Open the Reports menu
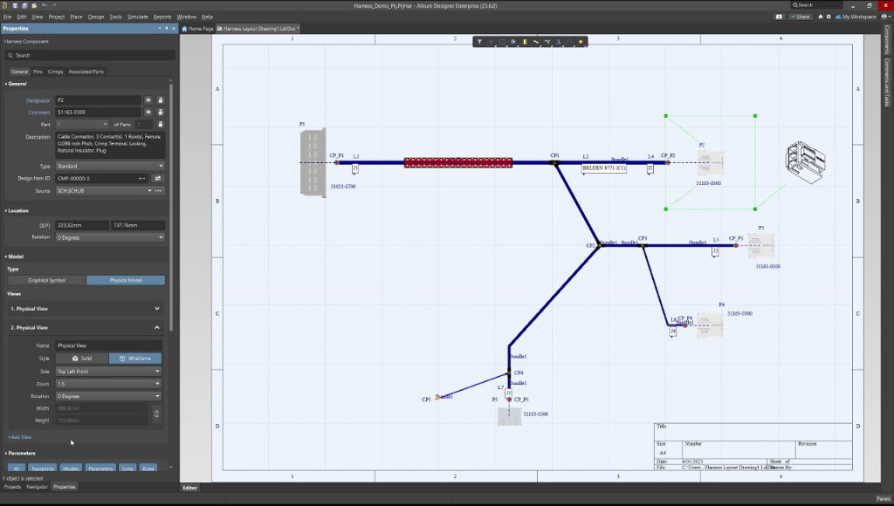894x506 pixels. (162, 17)
